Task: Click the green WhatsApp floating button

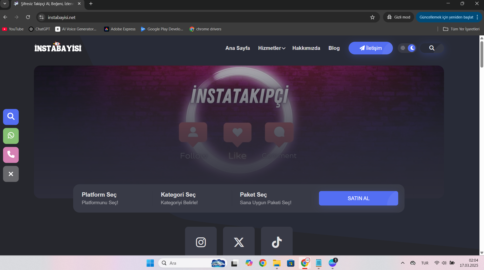Action: (11, 136)
